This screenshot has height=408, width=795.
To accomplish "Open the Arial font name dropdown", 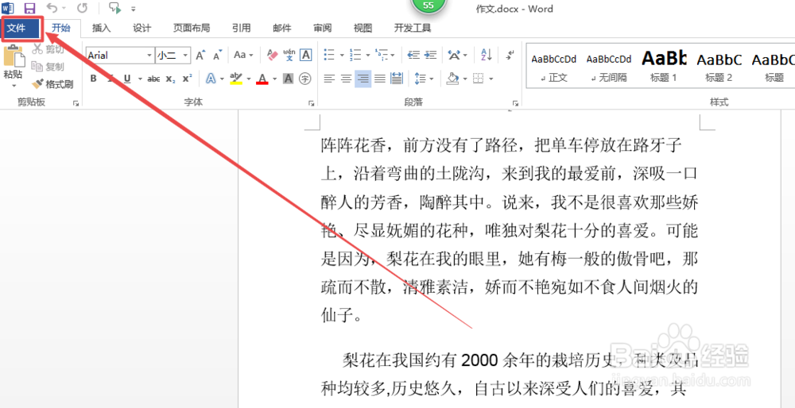I will click(149, 56).
